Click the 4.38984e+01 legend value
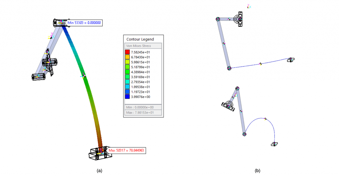The height and width of the screenshot is (177, 339). click(140, 72)
